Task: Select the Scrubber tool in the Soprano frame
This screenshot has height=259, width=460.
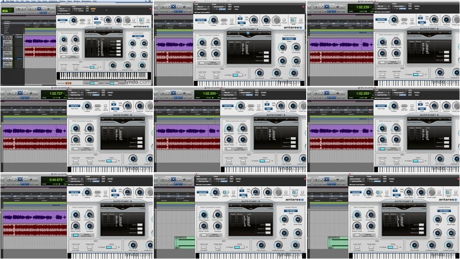Action: coord(49,9)
